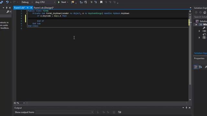Click the text 'End If' in code
The height and width of the screenshot is (116, 207).
(40, 21)
